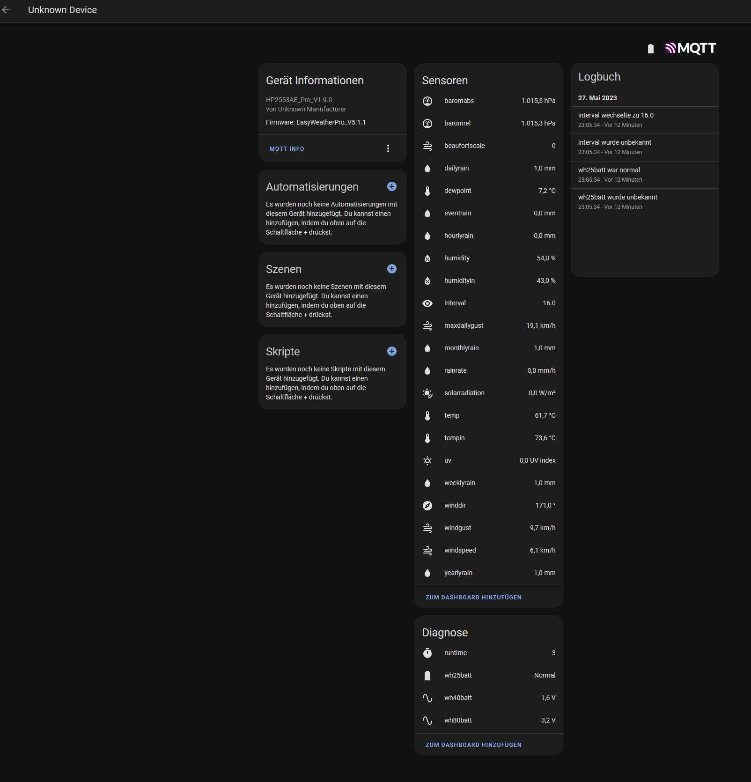This screenshot has width=751, height=782.
Task: Click the humidity droplet icon
Action: pyautogui.click(x=427, y=258)
